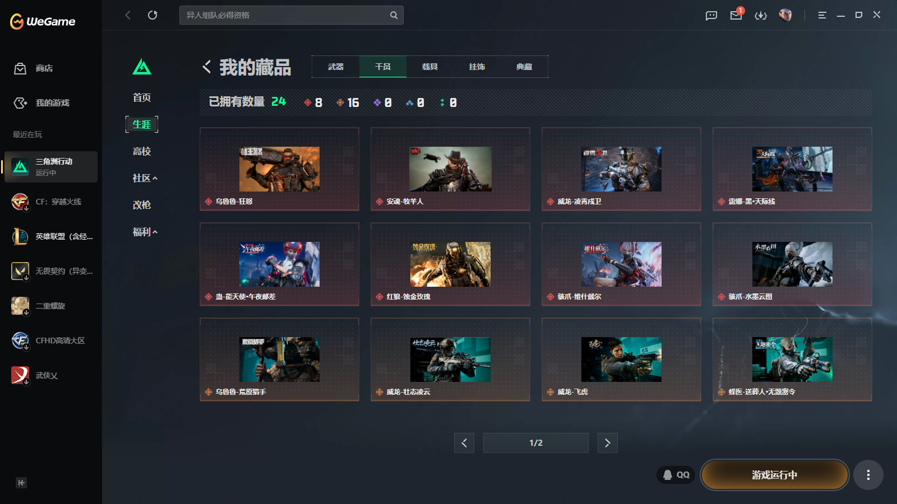Click the WeGame logo
This screenshot has height=504, width=897.
[43, 21]
